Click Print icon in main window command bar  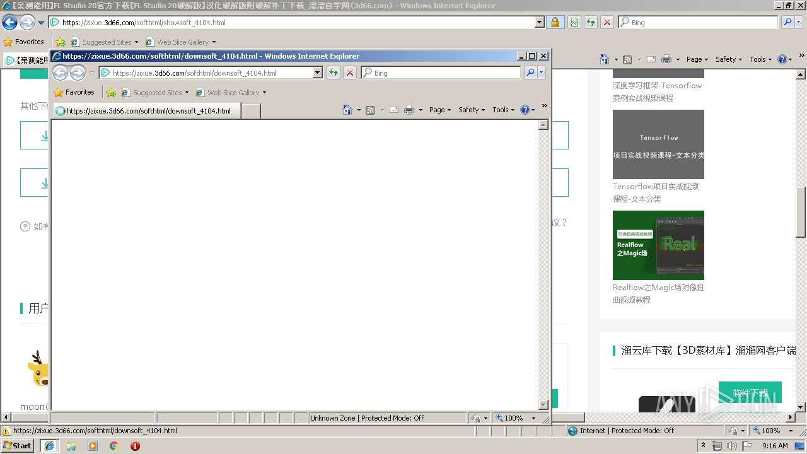666,59
